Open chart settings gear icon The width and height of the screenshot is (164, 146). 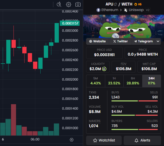(69, 5)
